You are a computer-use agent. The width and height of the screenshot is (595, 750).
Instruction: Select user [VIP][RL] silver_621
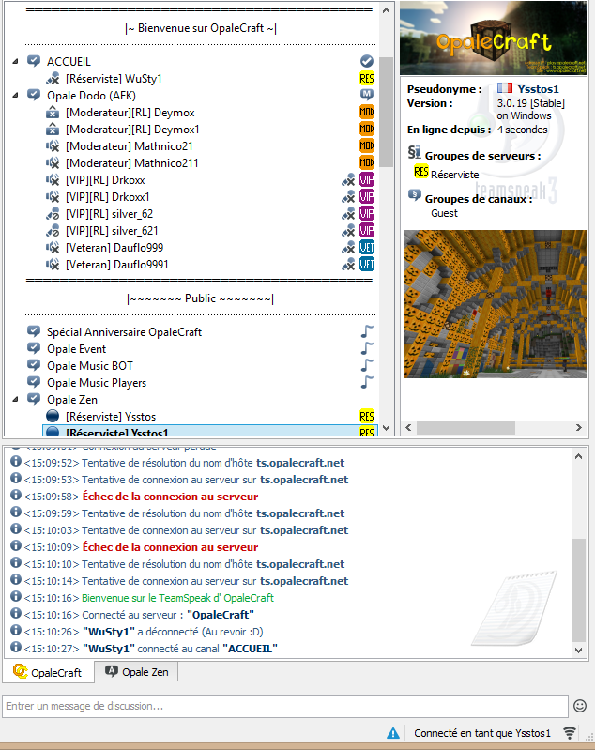click(x=112, y=231)
